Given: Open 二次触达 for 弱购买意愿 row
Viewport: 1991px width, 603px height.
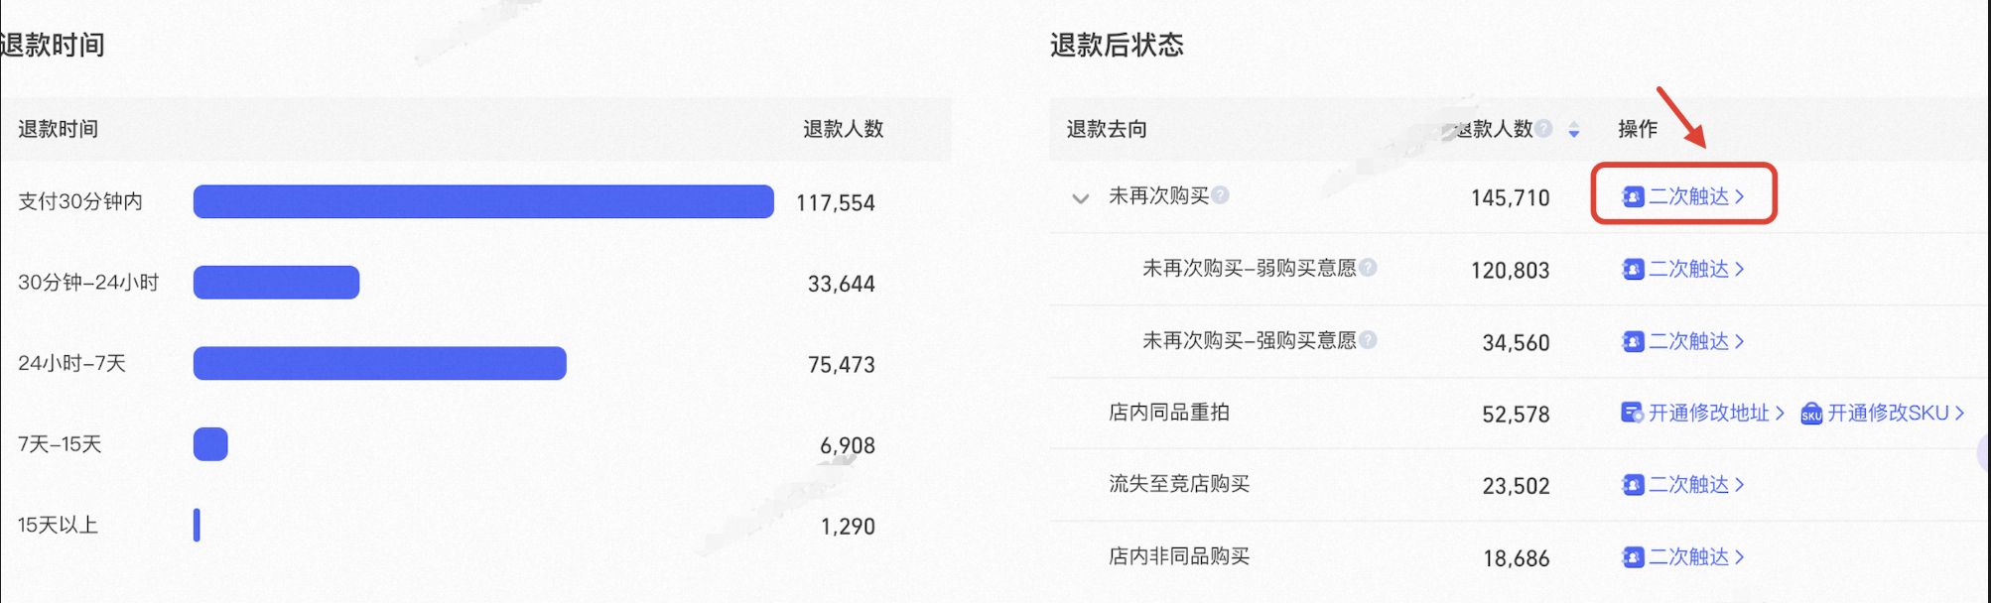Looking at the screenshot, I should (1683, 269).
